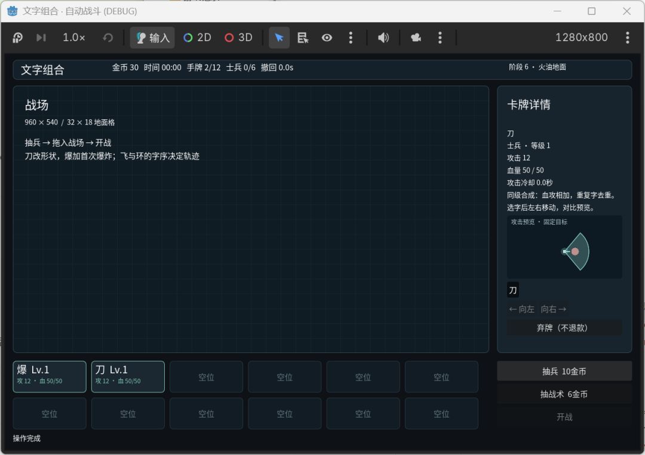
Task: Toggle the 输入 input mode button
Action: (x=153, y=38)
